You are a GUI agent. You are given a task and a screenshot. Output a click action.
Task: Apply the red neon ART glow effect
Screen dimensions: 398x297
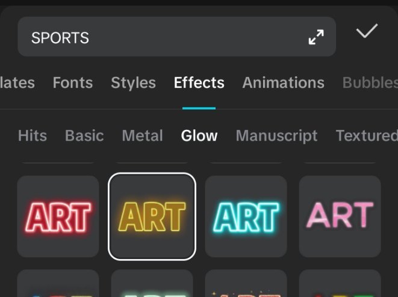click(x=58, y=216)
